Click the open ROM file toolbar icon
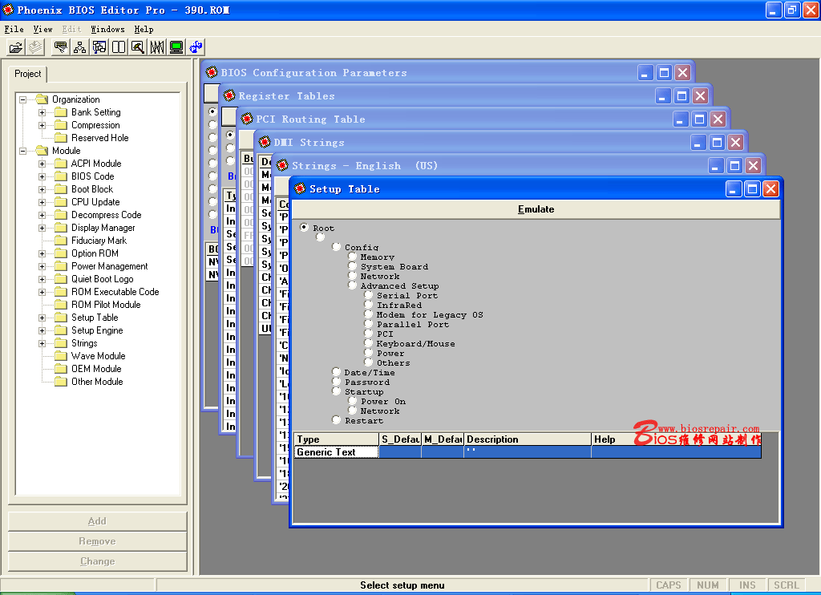 [16, 47]
